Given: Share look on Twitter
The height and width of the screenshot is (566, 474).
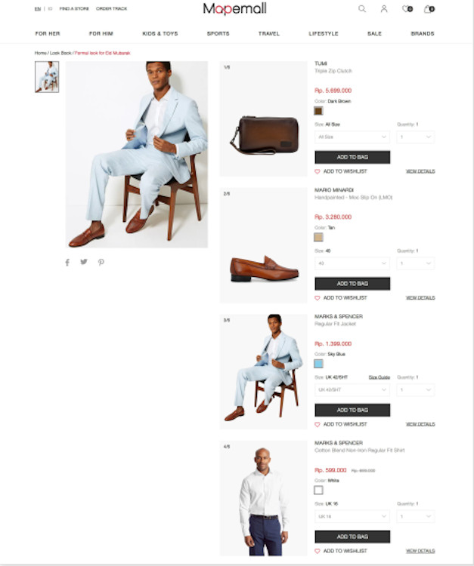Looking at the screenshot, I should pyautogui.click(x=84, y=262).
